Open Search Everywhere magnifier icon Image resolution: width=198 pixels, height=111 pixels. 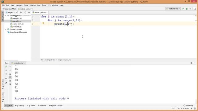point(195,9)
